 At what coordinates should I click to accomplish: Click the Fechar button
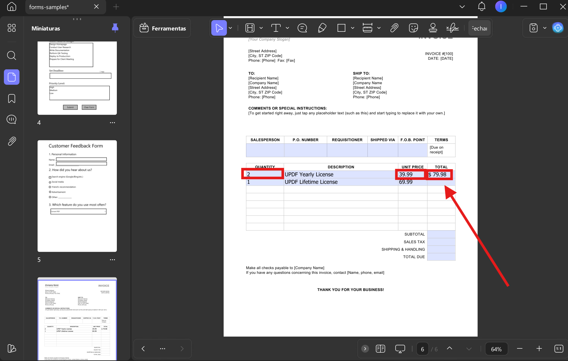point(479,28)
